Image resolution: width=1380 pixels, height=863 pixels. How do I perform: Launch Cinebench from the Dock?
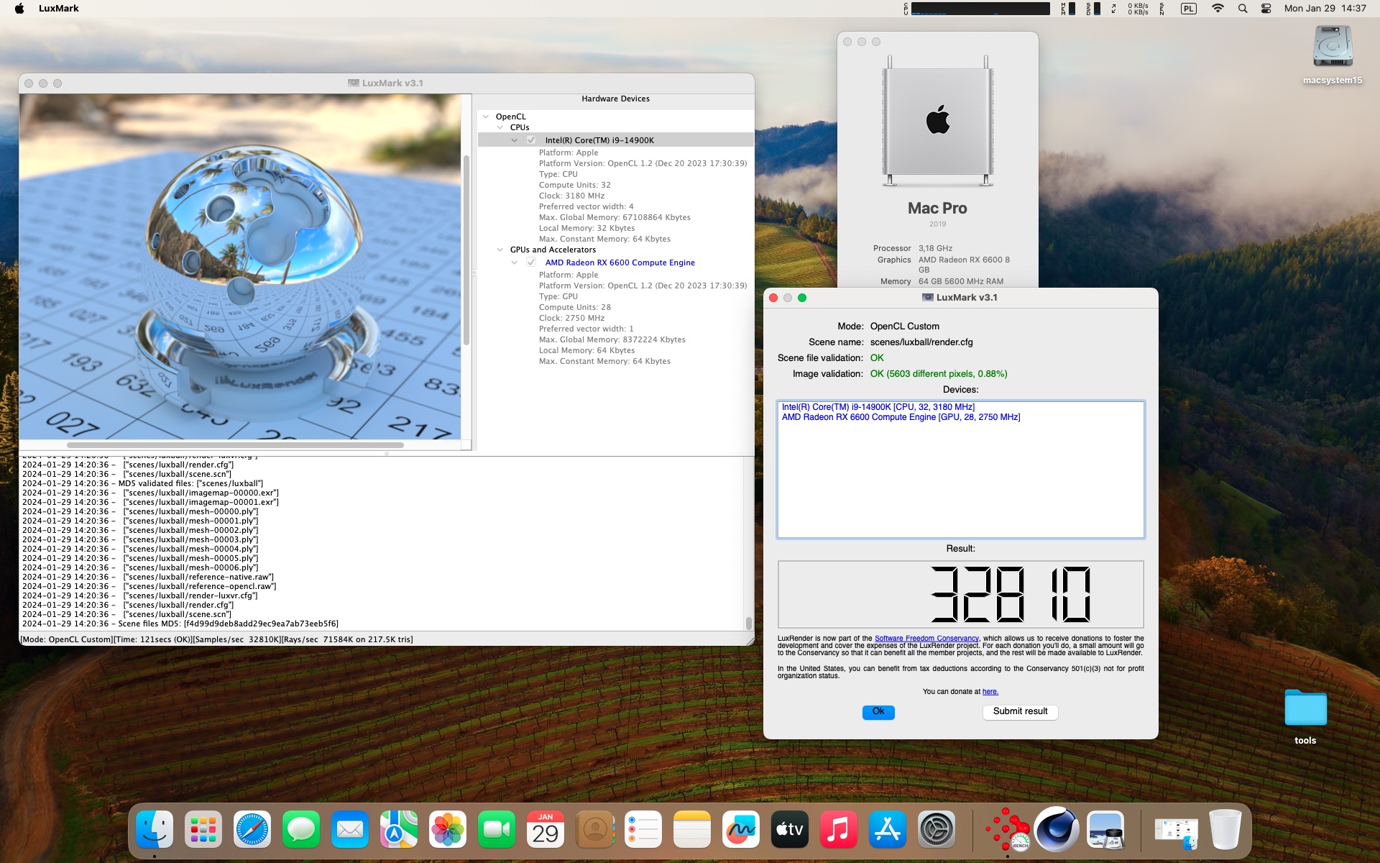(1056, 830)
